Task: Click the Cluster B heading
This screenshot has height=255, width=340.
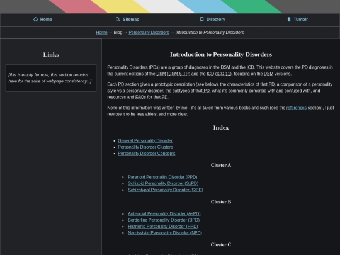Action: [221, 202]
